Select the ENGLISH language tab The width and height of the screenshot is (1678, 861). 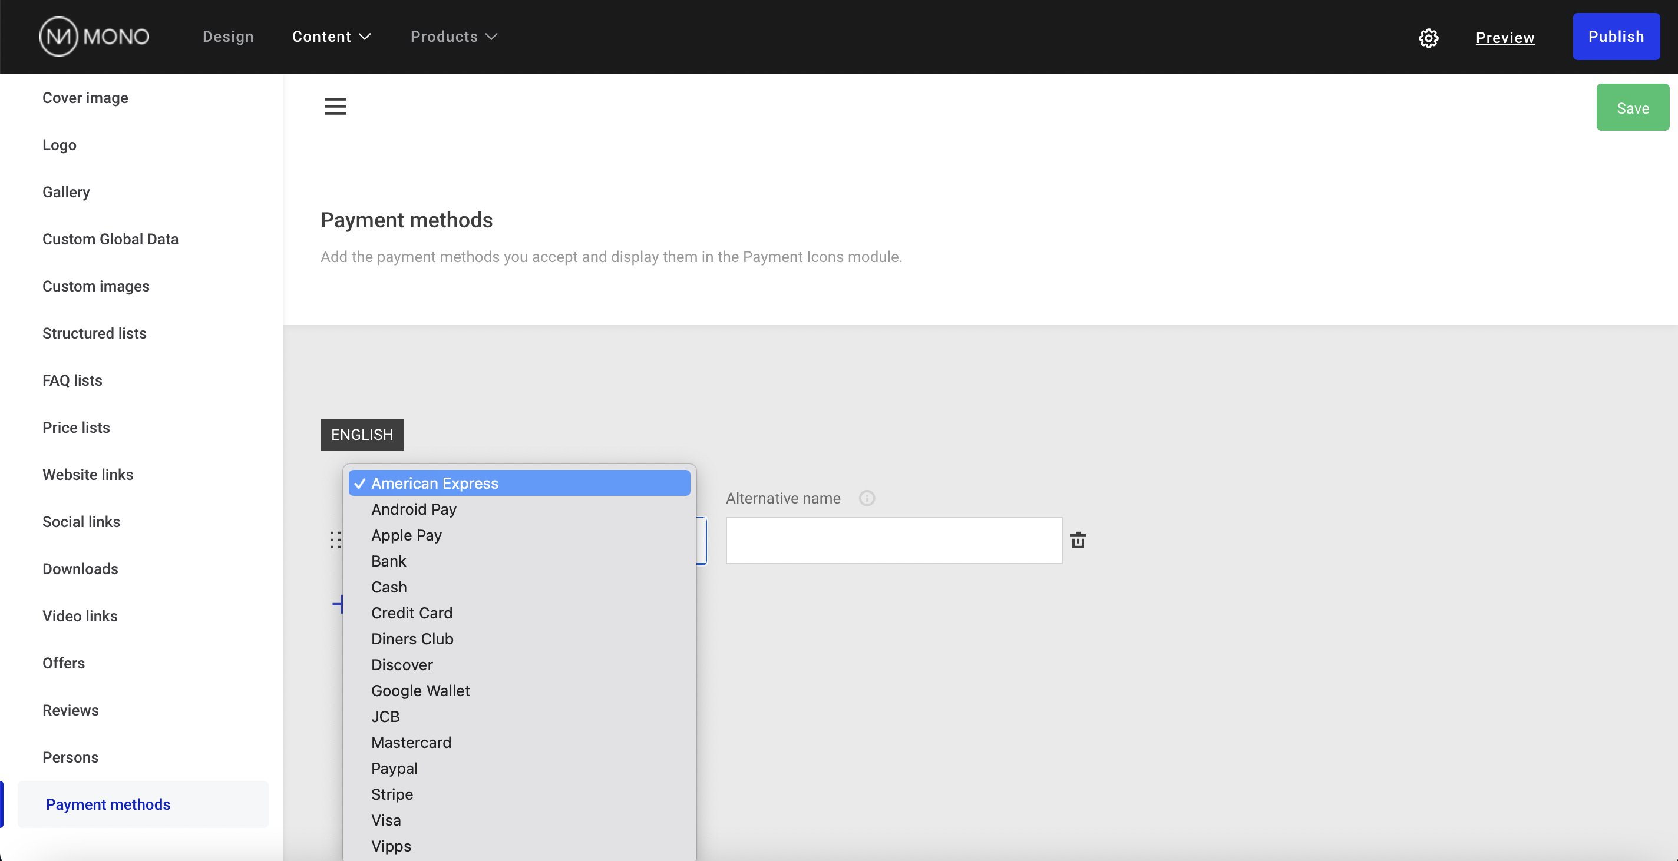362,435
